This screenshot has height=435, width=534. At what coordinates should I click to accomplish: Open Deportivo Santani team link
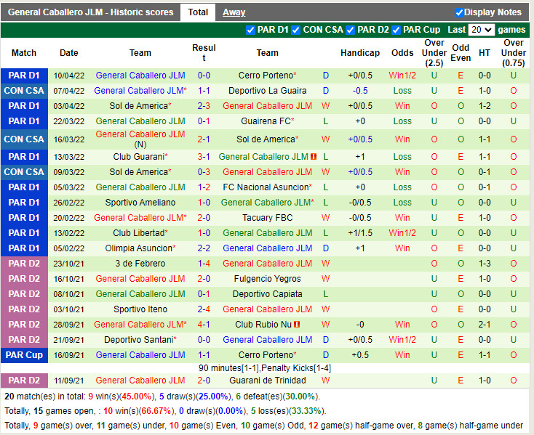(140, 340)
